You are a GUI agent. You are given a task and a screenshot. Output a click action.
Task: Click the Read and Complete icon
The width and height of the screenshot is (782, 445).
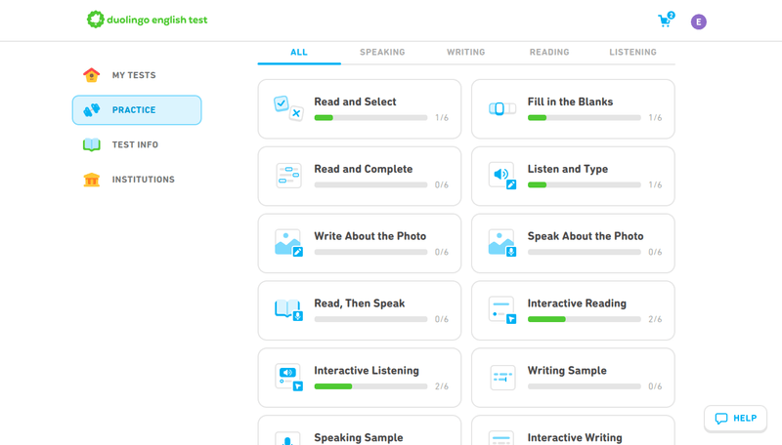[x=288, y=176]
